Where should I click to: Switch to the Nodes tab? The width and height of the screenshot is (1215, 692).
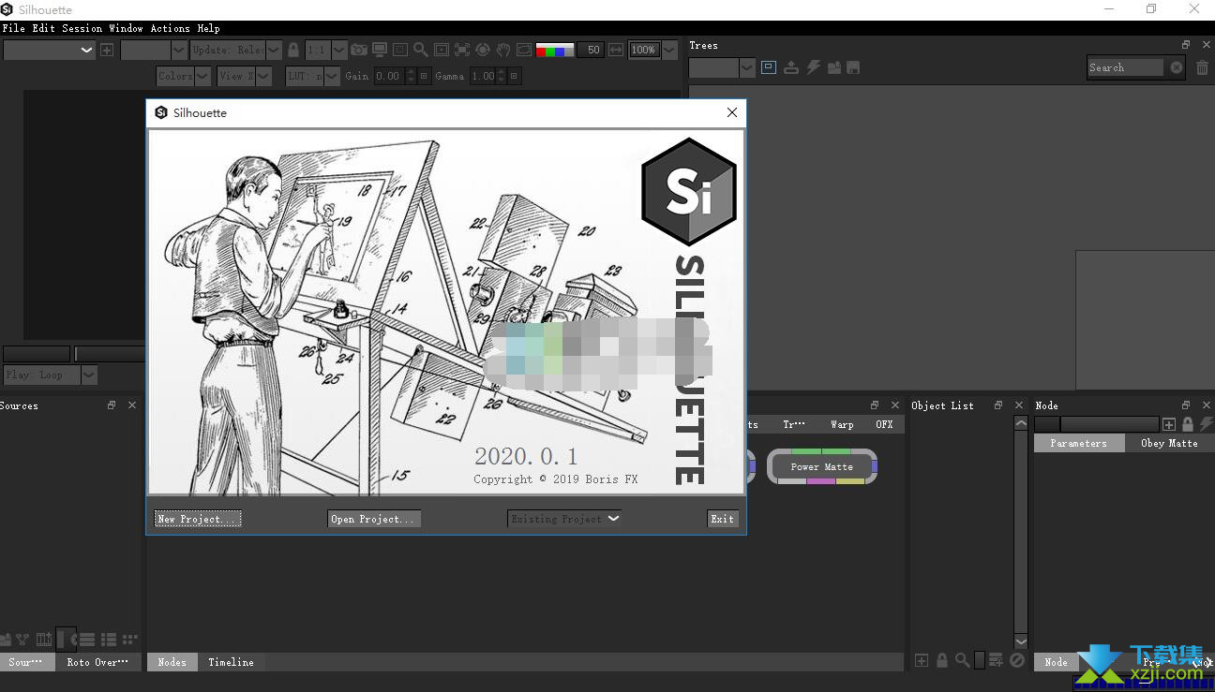click(x=172, y=662)
